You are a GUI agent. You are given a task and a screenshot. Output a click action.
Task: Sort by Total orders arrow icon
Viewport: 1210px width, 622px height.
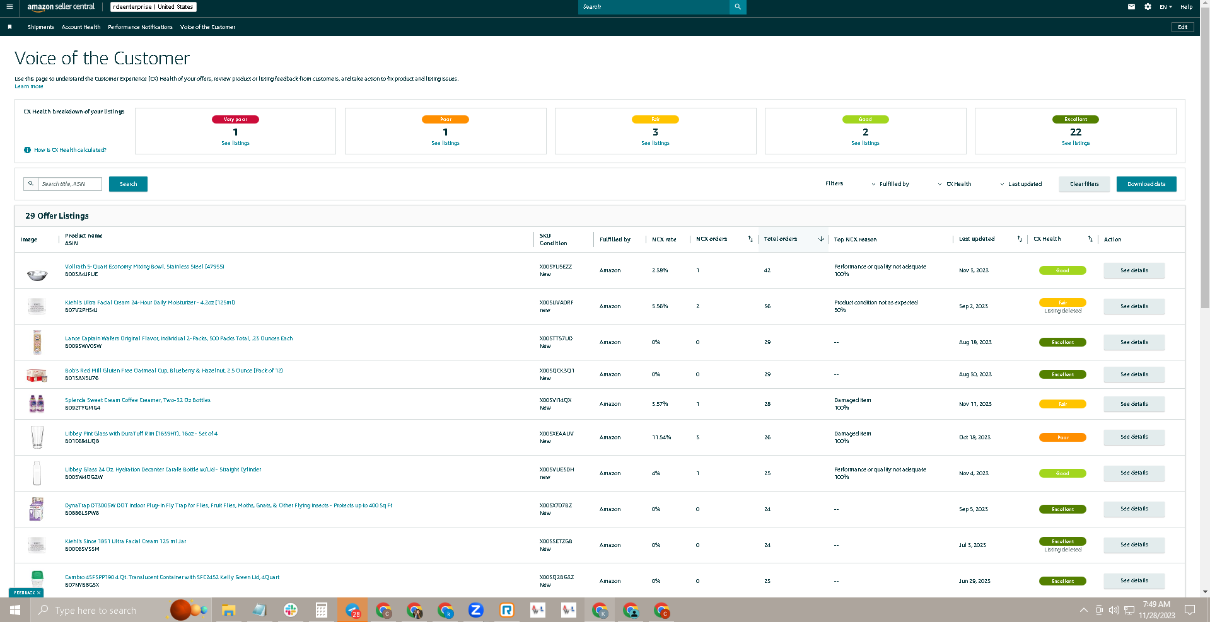(821, 239)
